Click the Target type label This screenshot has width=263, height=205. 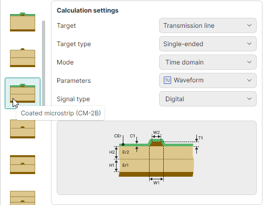click(x=74, y=44)
